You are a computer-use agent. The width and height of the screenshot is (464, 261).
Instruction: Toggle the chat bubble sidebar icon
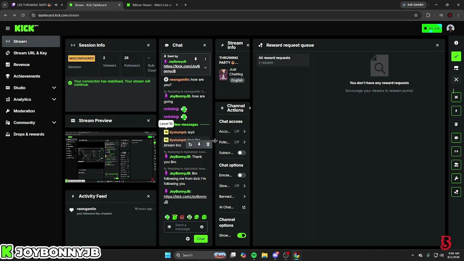pos(456,138)
